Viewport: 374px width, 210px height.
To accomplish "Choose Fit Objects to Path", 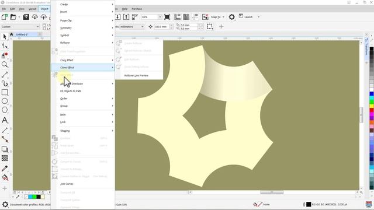I will pyautogui.click(x=83, y=91).
